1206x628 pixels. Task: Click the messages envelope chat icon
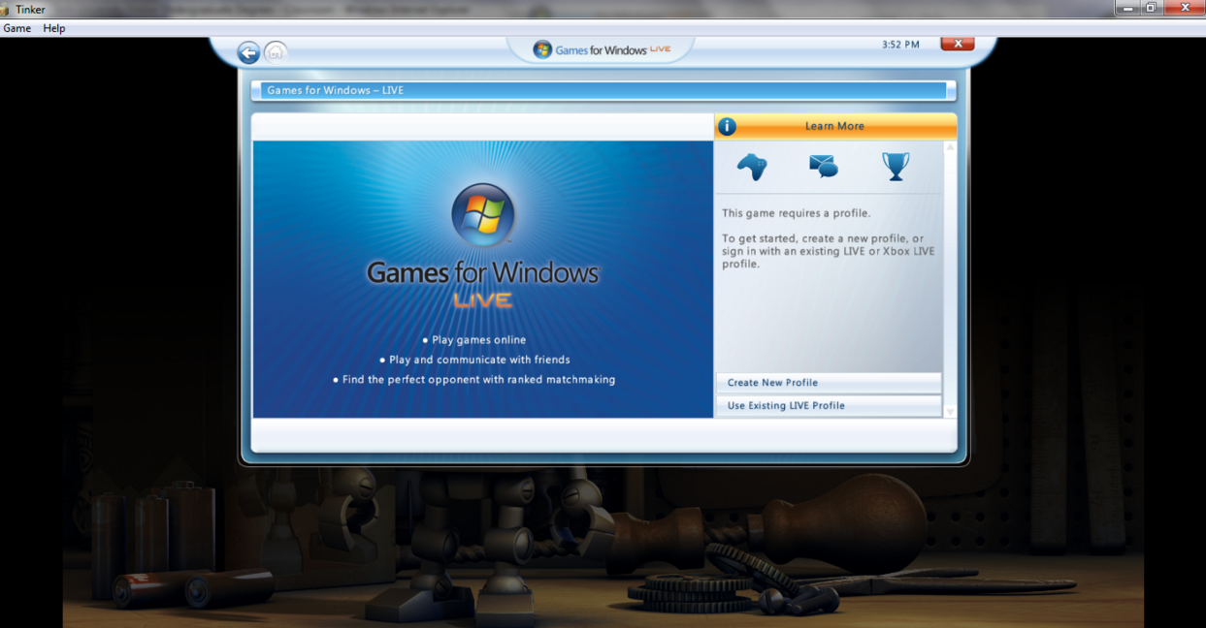click(x=823, y=167)
